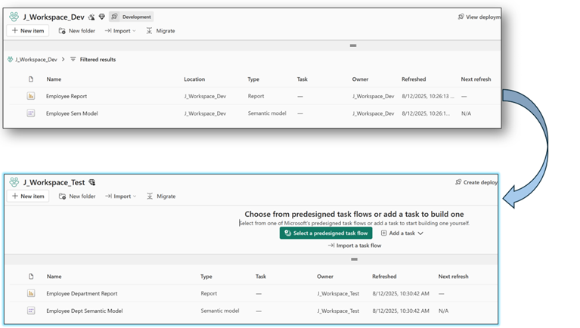Screen dimensions: 580x328
Task: Click Next refresh header in Dev workspace
Action: coord(476,79)
